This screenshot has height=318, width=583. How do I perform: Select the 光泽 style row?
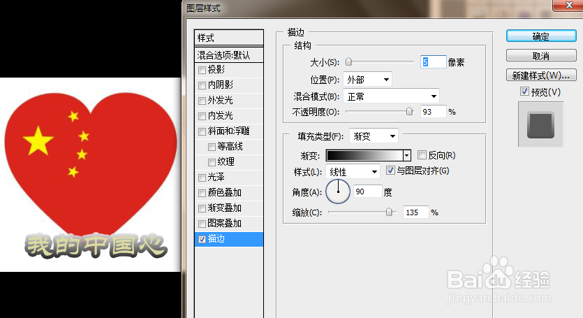(x=229, y=178)
